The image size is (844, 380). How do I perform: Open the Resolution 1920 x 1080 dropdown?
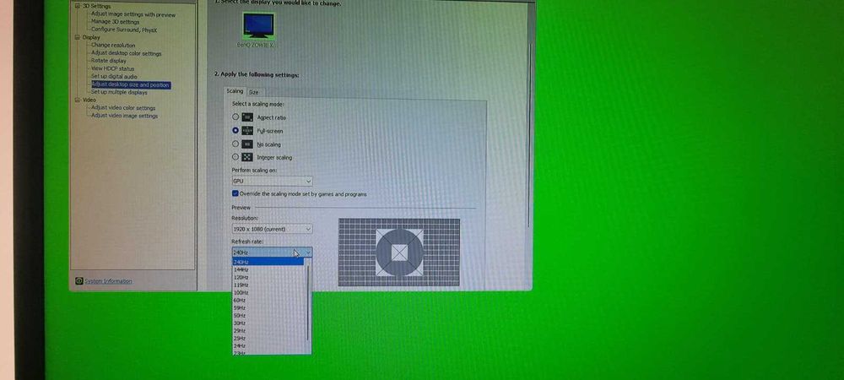tap(272, 229)
